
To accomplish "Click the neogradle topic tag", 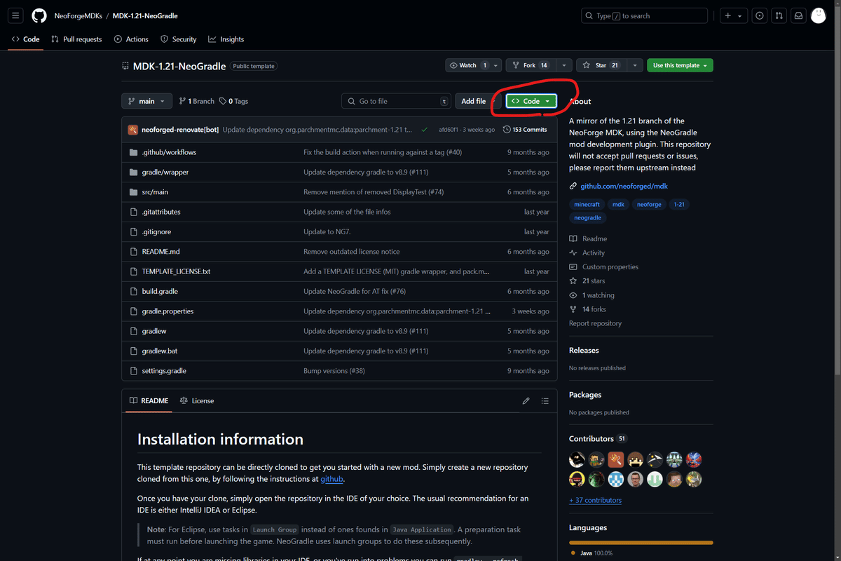I will coord(587,217).
